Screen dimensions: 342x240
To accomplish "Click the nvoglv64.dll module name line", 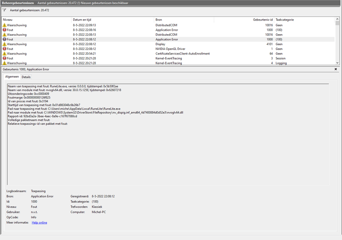I will coord(65,90).
